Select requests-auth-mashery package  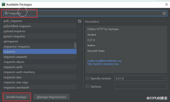click(x=40, y=72)
